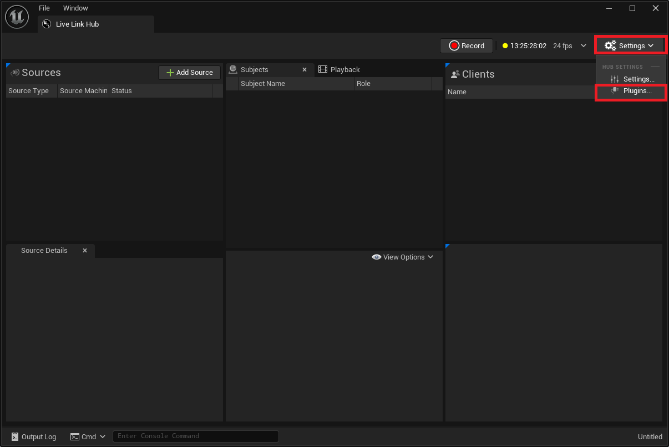Switch to the Playback tab

344,70
